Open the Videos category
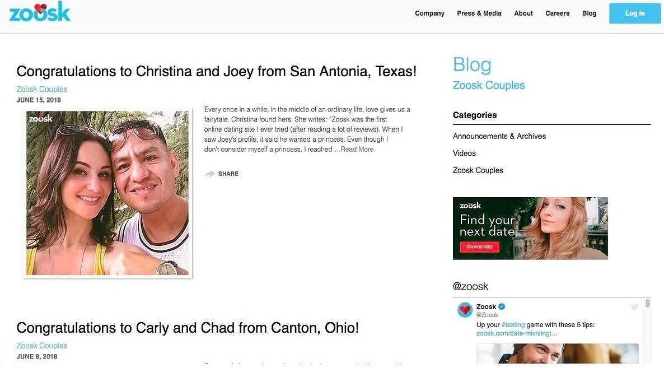664x368 pixels. click(464, 153)
